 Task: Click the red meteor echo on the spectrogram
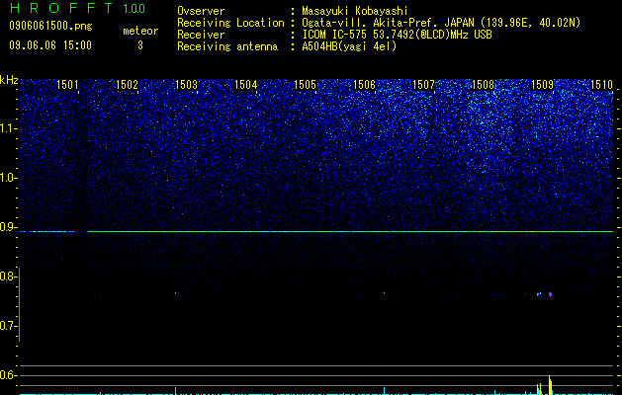click(x=550, y=294)
